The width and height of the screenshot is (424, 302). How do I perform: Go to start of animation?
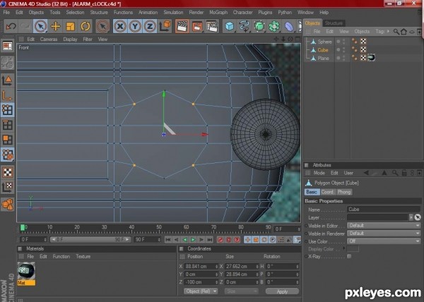tap(168, 240)
